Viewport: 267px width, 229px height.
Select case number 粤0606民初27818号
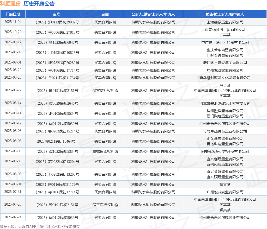click(57, 32)
